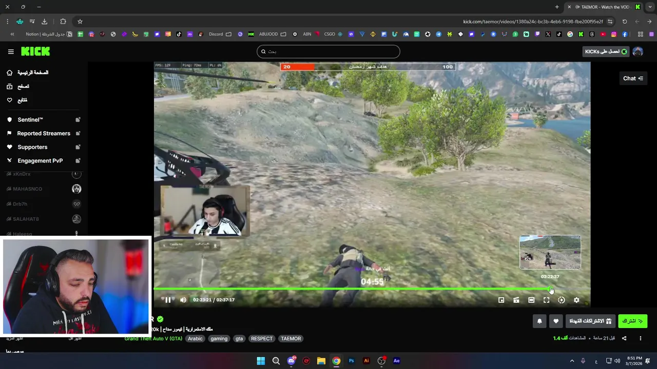Image resolution: width=657 pixels, height=369 pixels.
Task: Open the Discord bookmark
Action: [x=220, y=34]
